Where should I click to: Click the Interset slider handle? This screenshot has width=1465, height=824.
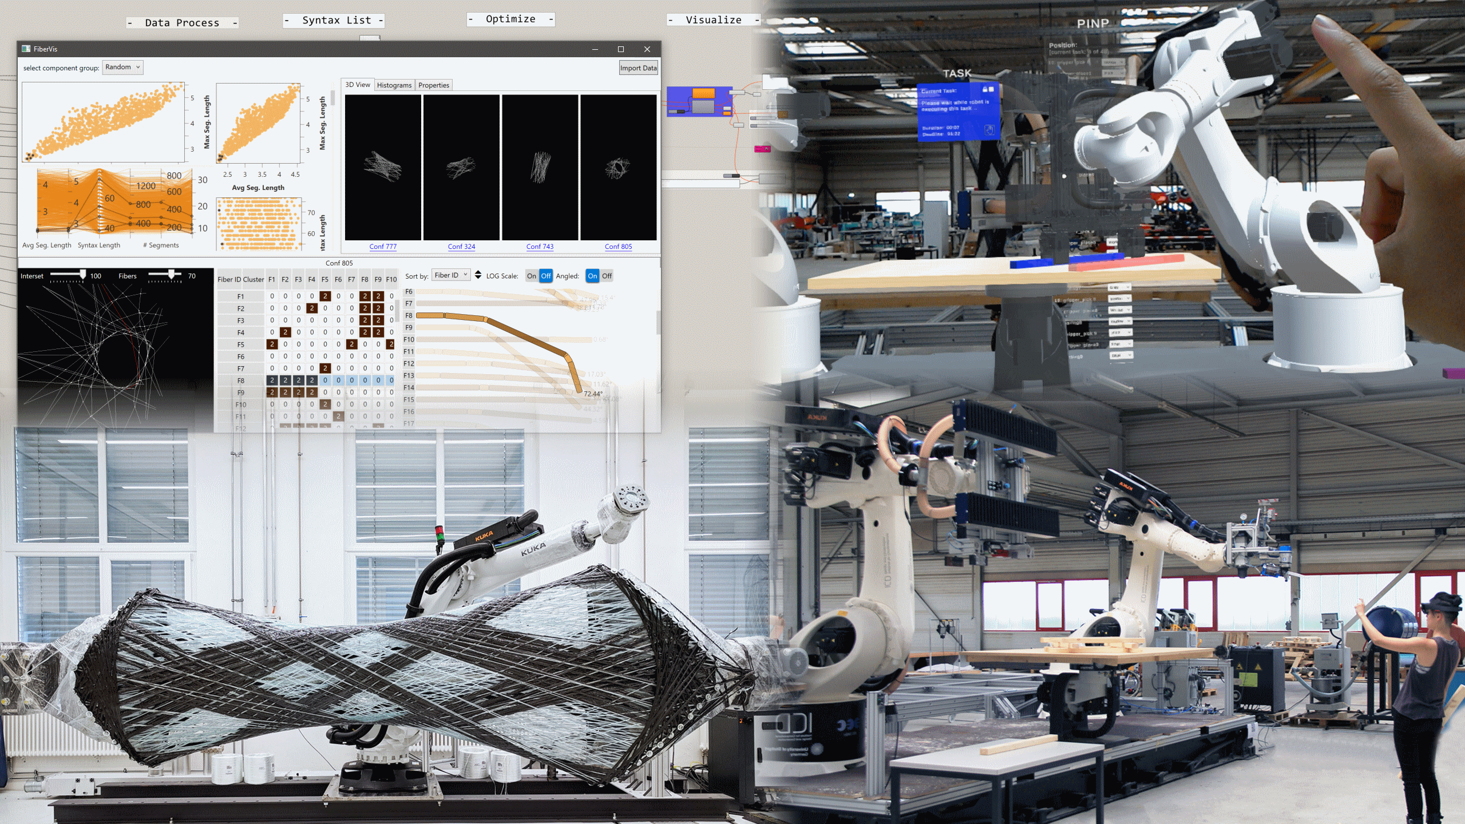(x=83, y=274)
